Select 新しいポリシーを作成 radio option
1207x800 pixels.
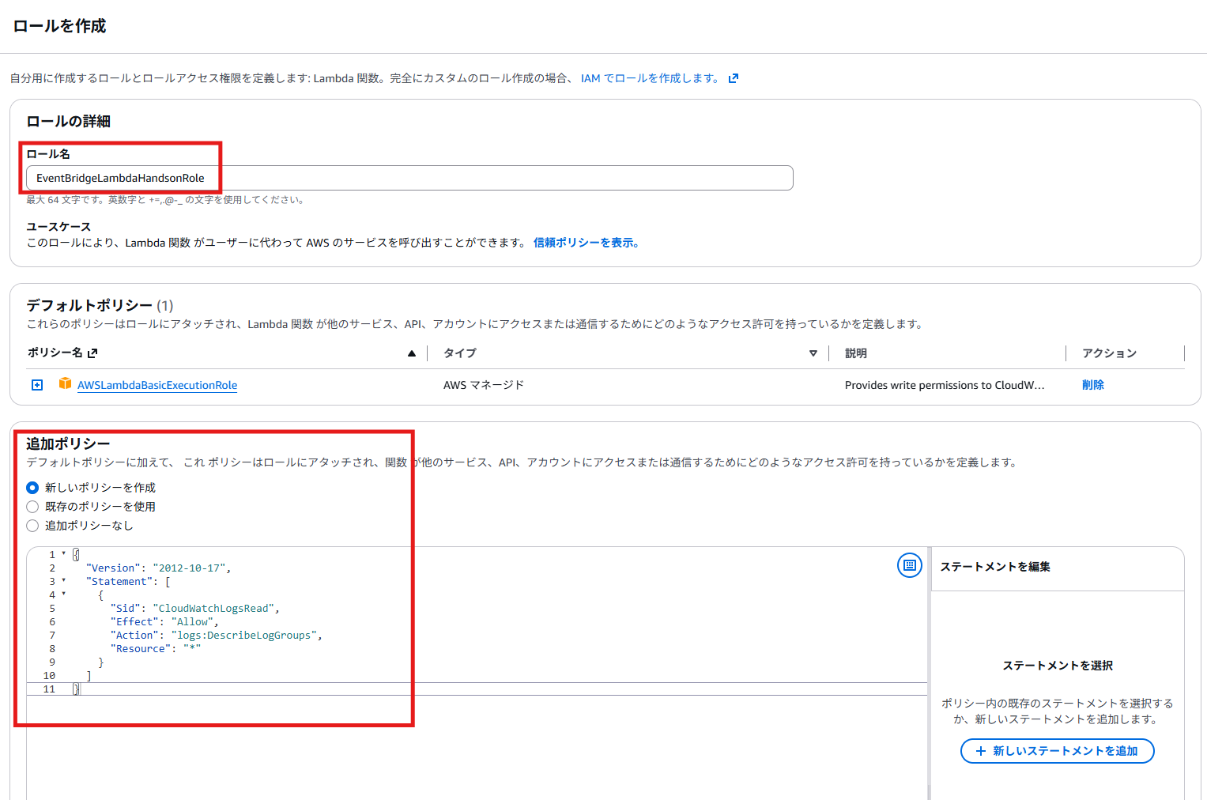[x=32, y=488]
